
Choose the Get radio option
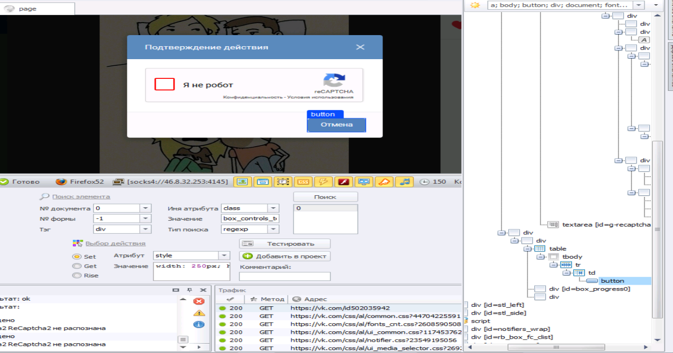(76, 266)
